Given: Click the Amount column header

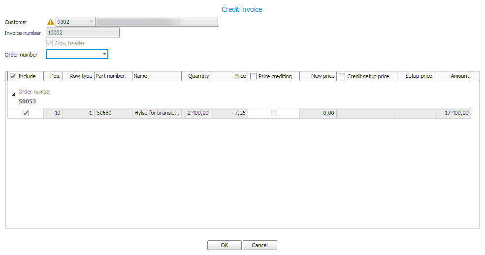Looking at the screenshot, I should tap(453, 76).
